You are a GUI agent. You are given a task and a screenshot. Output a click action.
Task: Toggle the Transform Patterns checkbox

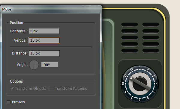[52, 88]
